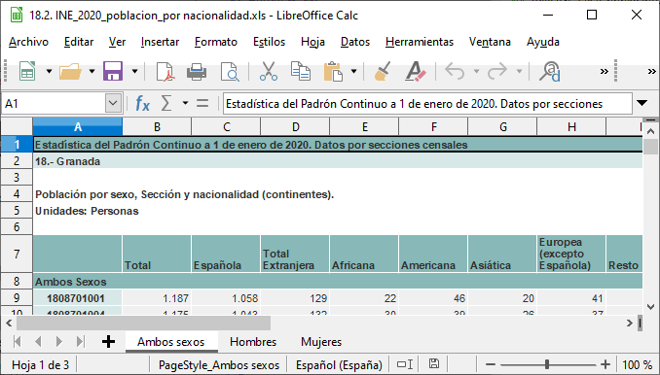Click the zoom in plus button
The height and width of the screenshot is (375, 660).
pos(605,364)
